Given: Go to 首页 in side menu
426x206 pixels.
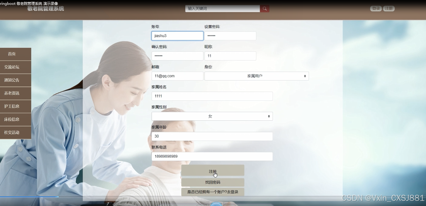Looking at the screenshot, I should 15,54.
